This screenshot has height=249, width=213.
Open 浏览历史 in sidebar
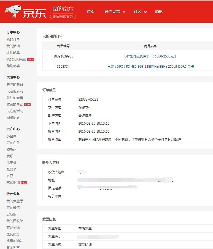coord(13,118)
